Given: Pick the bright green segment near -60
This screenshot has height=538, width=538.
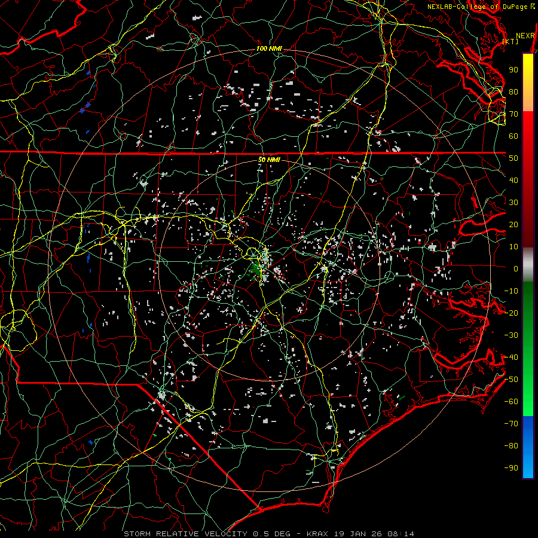Looking at the screenshot, I should click(528, 402).
